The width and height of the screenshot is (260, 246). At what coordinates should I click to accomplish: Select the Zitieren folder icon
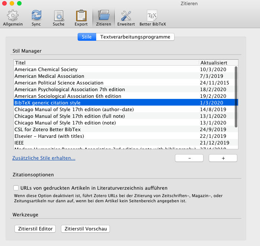click(104, 16)
